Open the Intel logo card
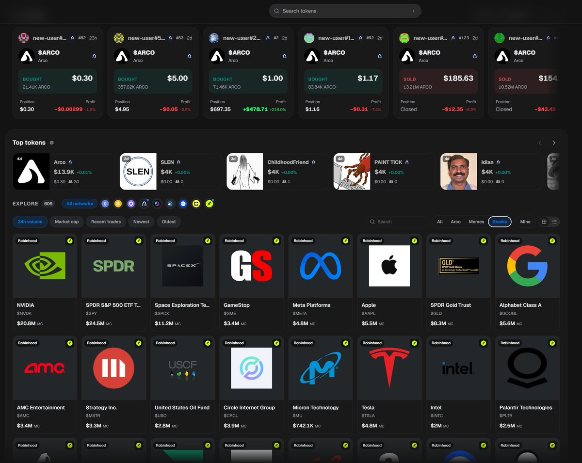 coord(458,368)
